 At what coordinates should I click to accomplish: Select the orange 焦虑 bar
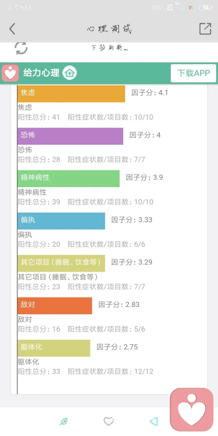tap(71, 94)
